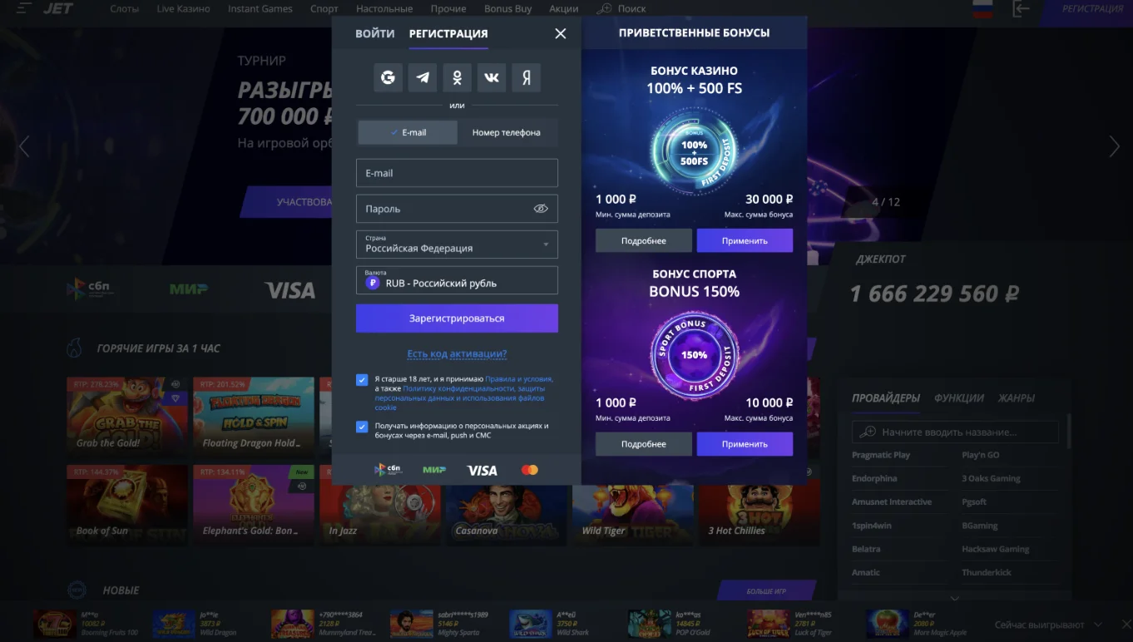Select the Telegram registration icon
This screenshot has height=642, width=1133.
(422, 77)
